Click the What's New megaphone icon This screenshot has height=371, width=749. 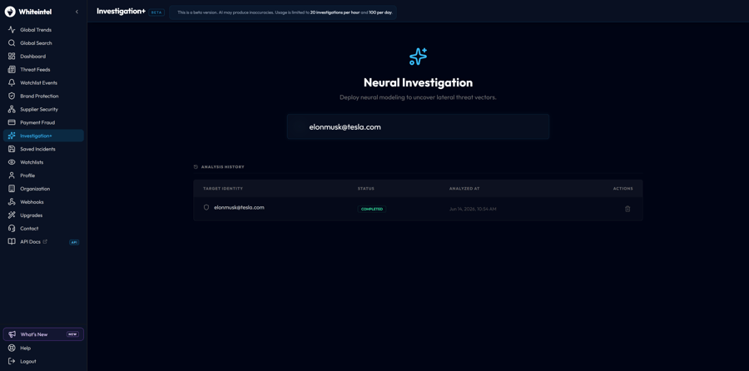coord(12,334)
